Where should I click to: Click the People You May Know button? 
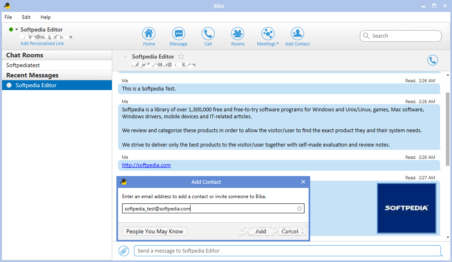[x=154, y=231]
